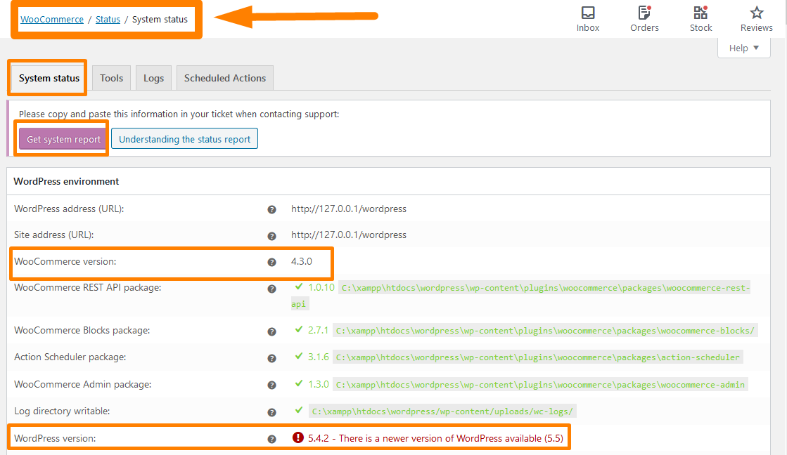Image resolution: width=787 pixels, height=455 pixels.
Task: Open the Reviews star icon
Action: (x=756, y=19)
